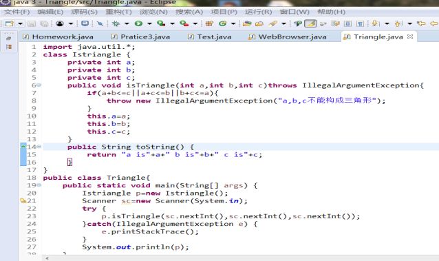The image size is (439, 261).
Task: Open the New wizard dropdown arrow
Action: point(20,23)
